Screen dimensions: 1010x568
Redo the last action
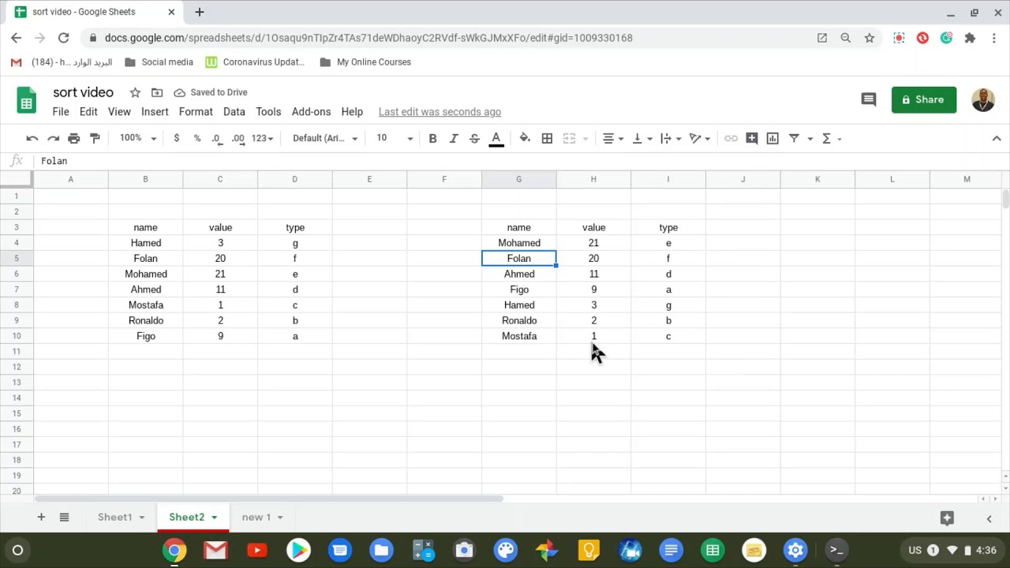click(x=53, y=138)
